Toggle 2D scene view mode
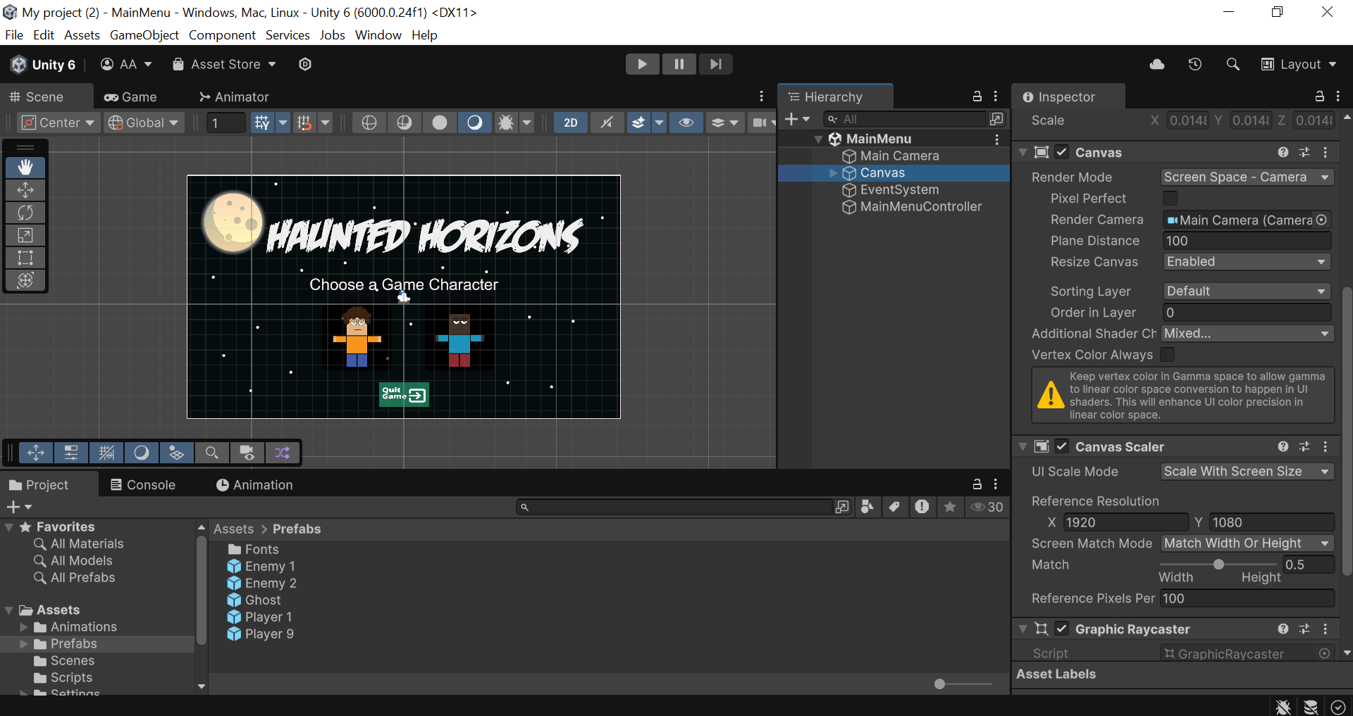Viewport: 1353px width, 716px height. click(x=570, y=123)
